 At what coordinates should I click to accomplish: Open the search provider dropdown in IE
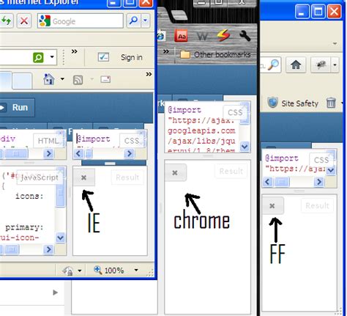(145, 21)
